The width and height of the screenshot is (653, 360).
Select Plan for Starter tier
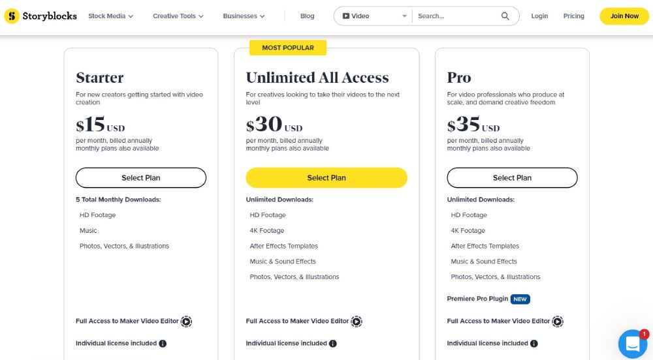tap(141, 178)
